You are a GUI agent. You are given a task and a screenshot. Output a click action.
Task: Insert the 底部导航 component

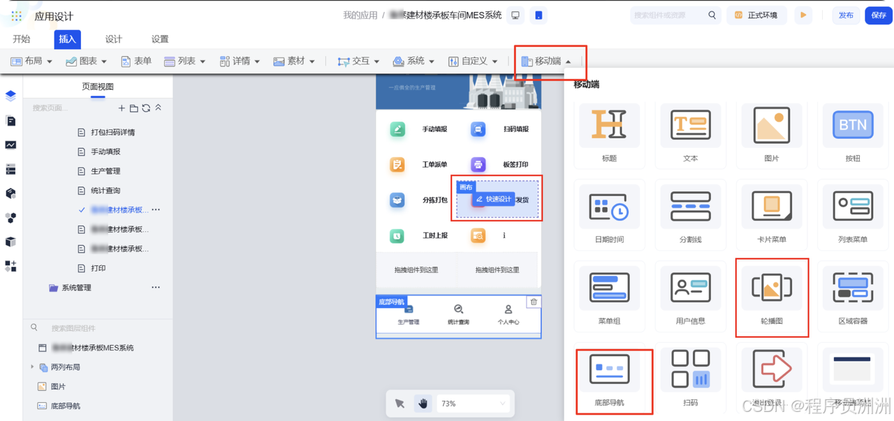(609, 378)
